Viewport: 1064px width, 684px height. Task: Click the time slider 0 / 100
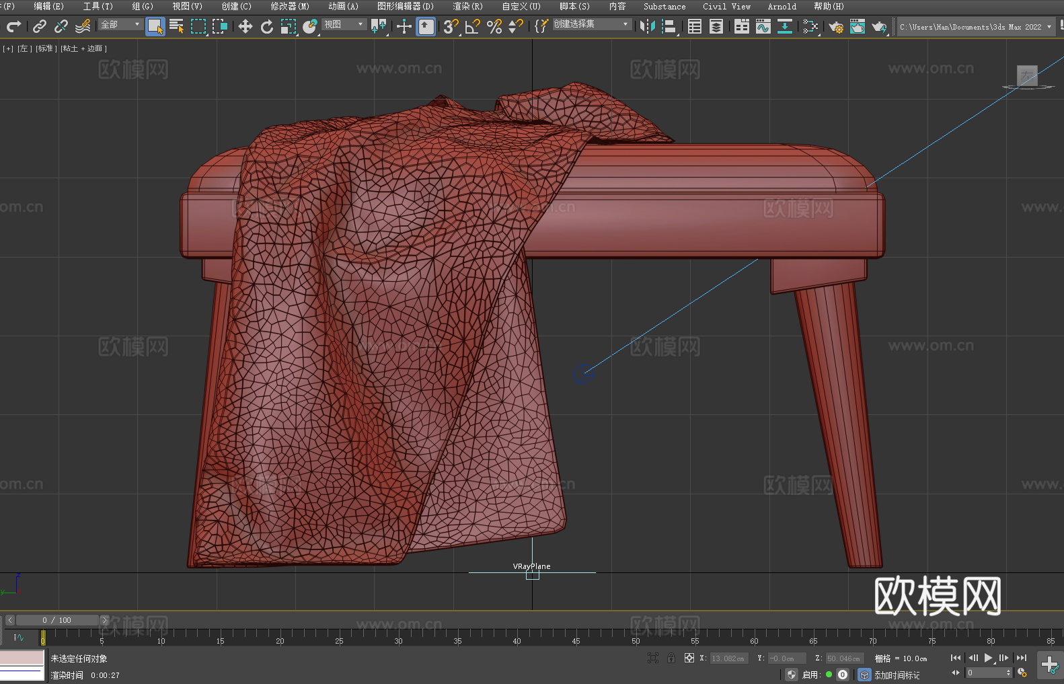[57, 620]
